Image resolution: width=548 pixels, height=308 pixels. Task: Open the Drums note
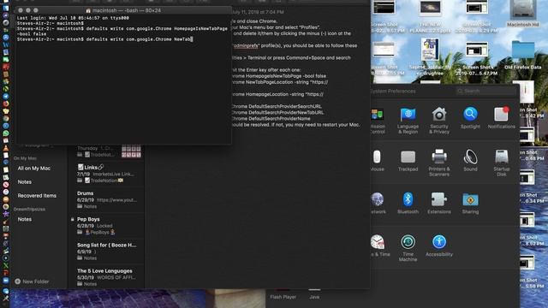[x=107, y=199]
